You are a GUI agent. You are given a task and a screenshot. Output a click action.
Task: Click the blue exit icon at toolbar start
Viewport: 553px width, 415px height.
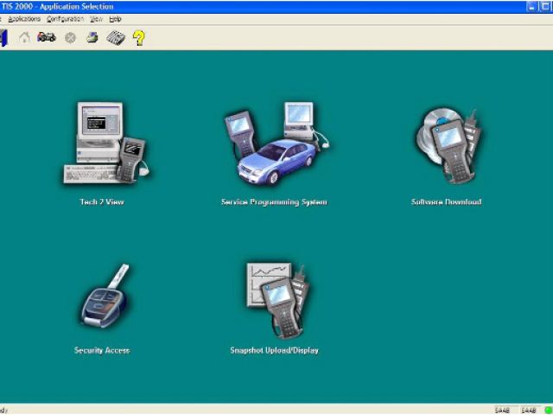click(3, 38)
